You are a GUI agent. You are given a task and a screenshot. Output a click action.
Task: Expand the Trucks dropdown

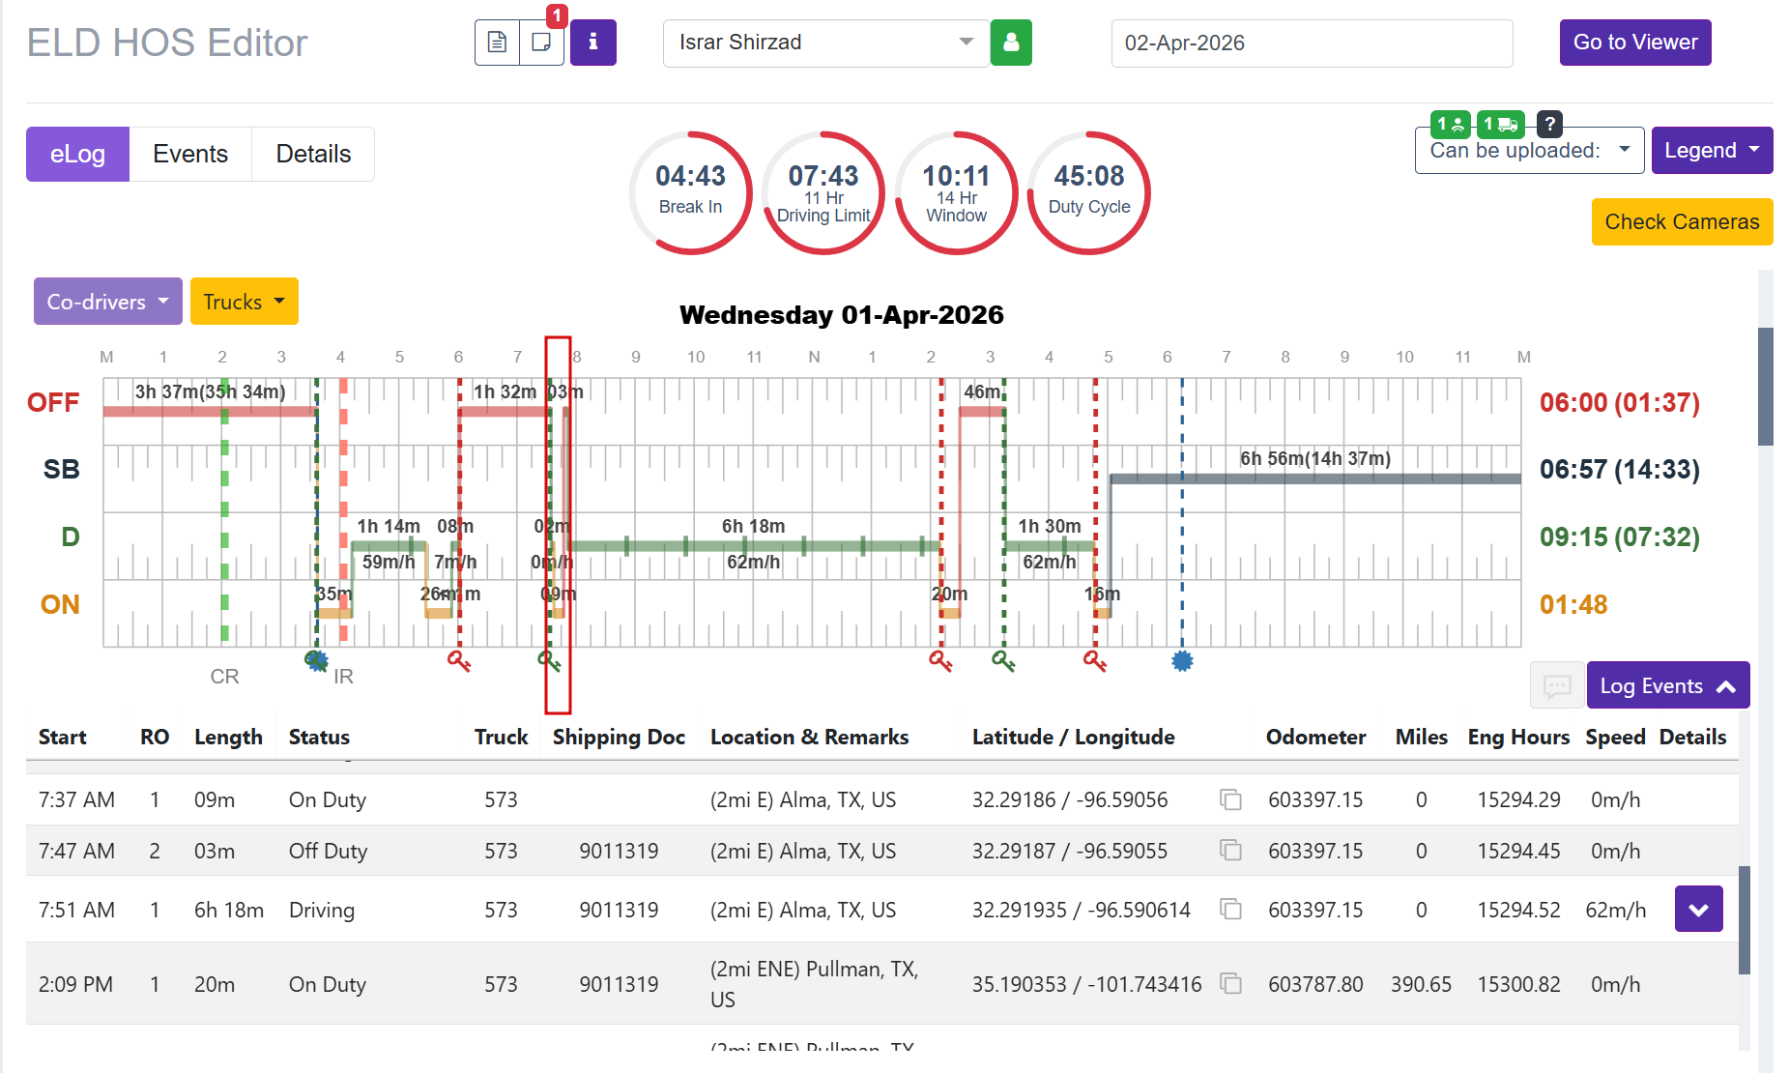click(244, 302)
